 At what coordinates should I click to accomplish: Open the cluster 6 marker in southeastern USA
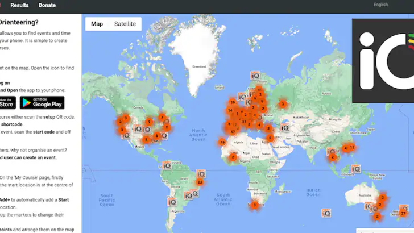(x=156, y=136)
